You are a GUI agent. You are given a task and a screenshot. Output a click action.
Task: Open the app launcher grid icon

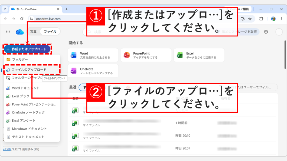pyautogui.click(x=8, y=32)
